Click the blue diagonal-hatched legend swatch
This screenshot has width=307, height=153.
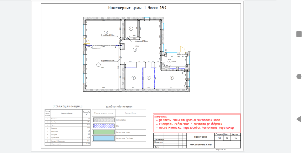pos(104,126)
